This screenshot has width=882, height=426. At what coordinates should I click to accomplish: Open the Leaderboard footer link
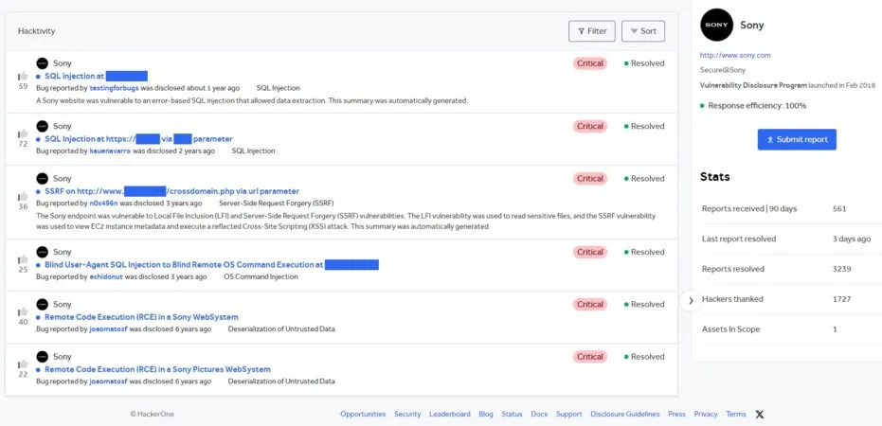(x=449, y=415)
